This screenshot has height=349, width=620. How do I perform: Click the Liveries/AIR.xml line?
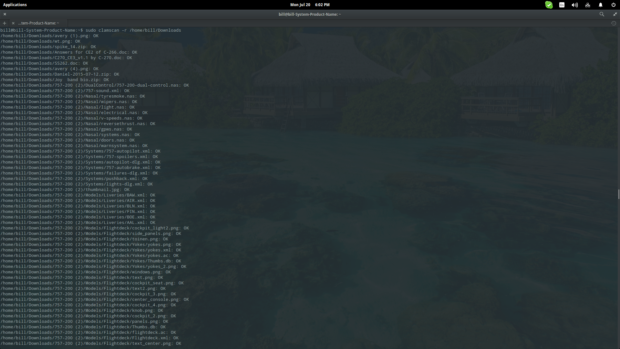point(78,200)
